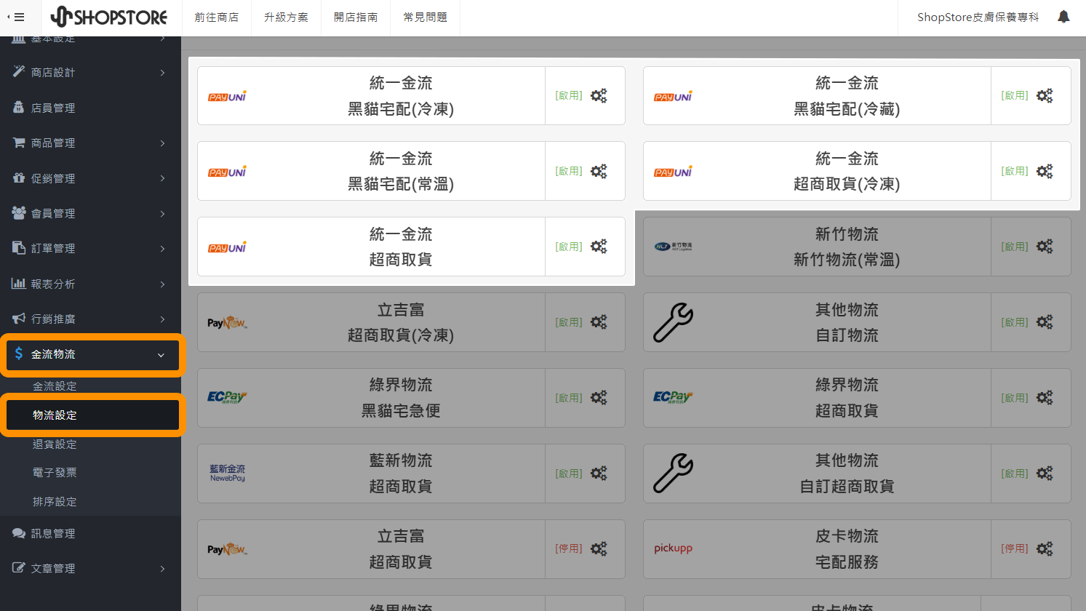Open 常見問題 in top navigation

click(x=426, y=17)
